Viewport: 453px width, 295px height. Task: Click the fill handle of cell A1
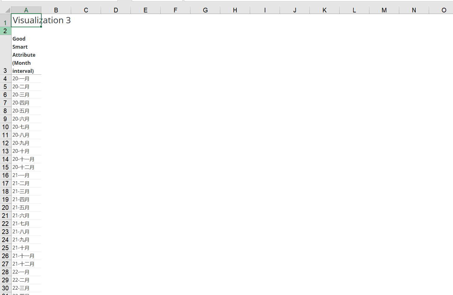[x=41, y=27]
